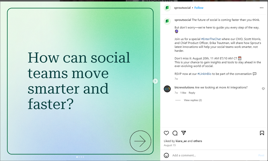Click the large circled arrow on slide

pyautogui.click(x=140, y=141)
